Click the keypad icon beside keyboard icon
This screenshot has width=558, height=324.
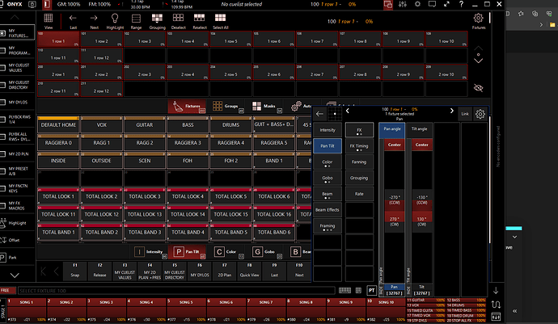[359, 291]
